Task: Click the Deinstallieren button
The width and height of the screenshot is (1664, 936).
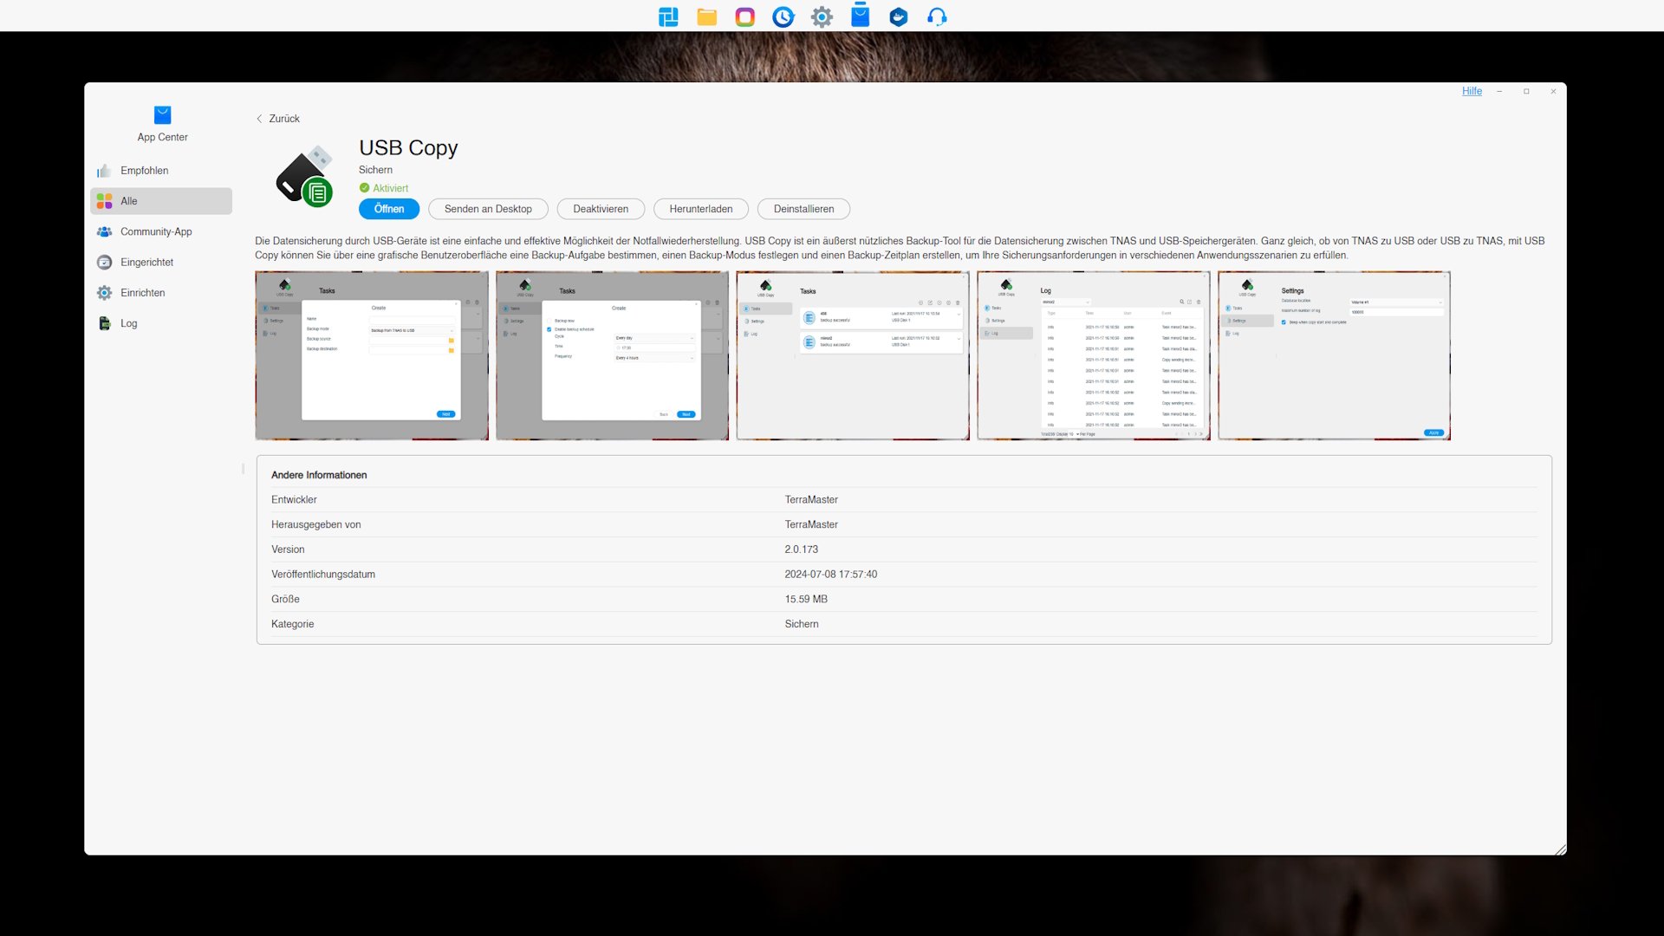Action: pos(803,209)
